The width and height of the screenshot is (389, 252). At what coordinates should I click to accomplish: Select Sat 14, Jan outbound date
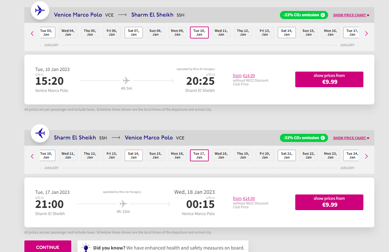[x=287, y=33]
